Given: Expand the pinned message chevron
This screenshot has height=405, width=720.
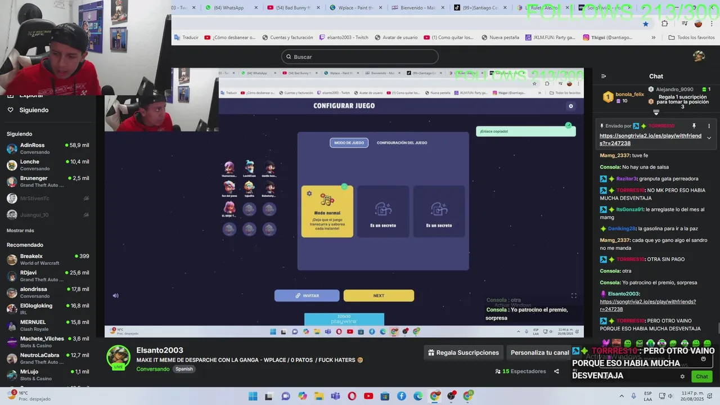Looking at the screenshot, I should pos(709,138).
